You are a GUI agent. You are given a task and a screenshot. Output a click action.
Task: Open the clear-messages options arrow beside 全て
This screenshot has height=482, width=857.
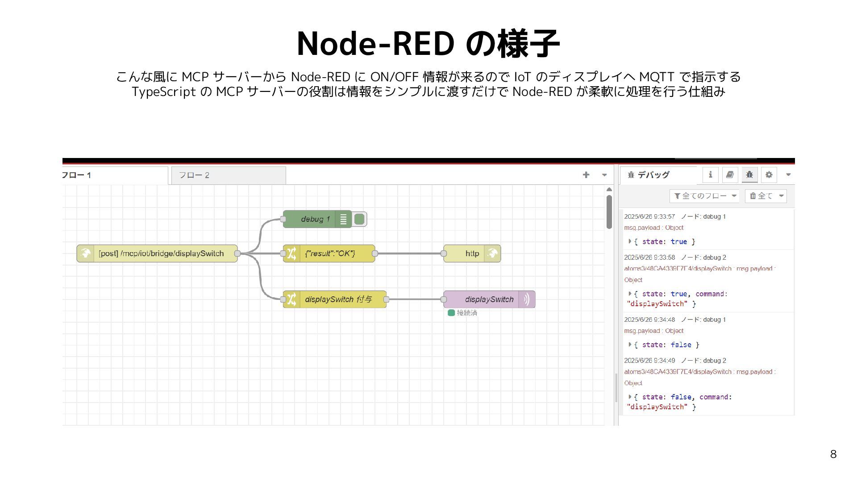point(782,195)
